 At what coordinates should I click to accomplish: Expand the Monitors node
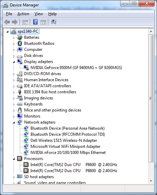14,117
